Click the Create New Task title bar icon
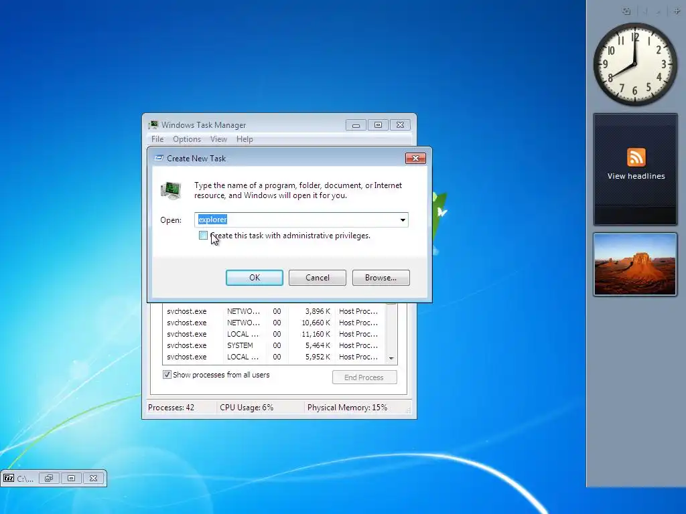This screenshot has width=686, height=514. click(x=158, y=158)
